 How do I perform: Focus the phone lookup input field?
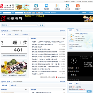tap(78, 91)
